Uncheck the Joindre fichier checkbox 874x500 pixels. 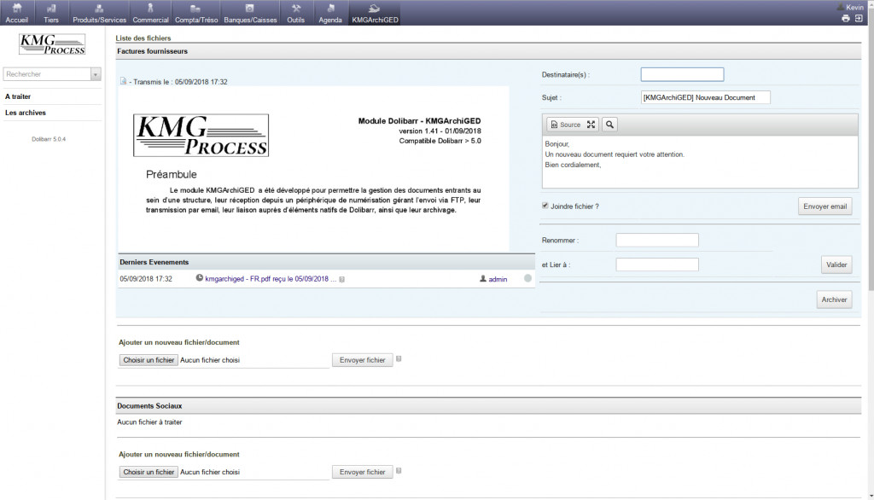click(545, 206)
